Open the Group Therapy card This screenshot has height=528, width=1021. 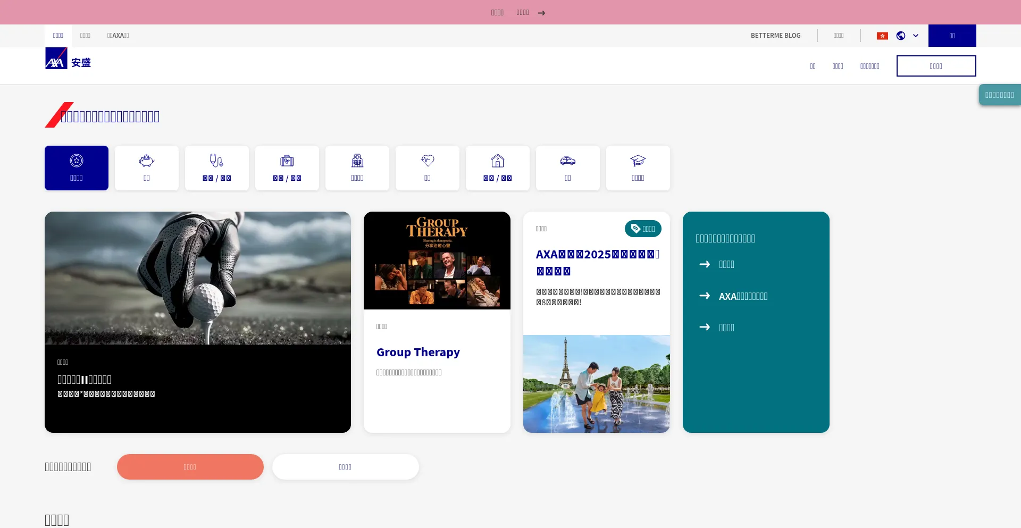418,352
